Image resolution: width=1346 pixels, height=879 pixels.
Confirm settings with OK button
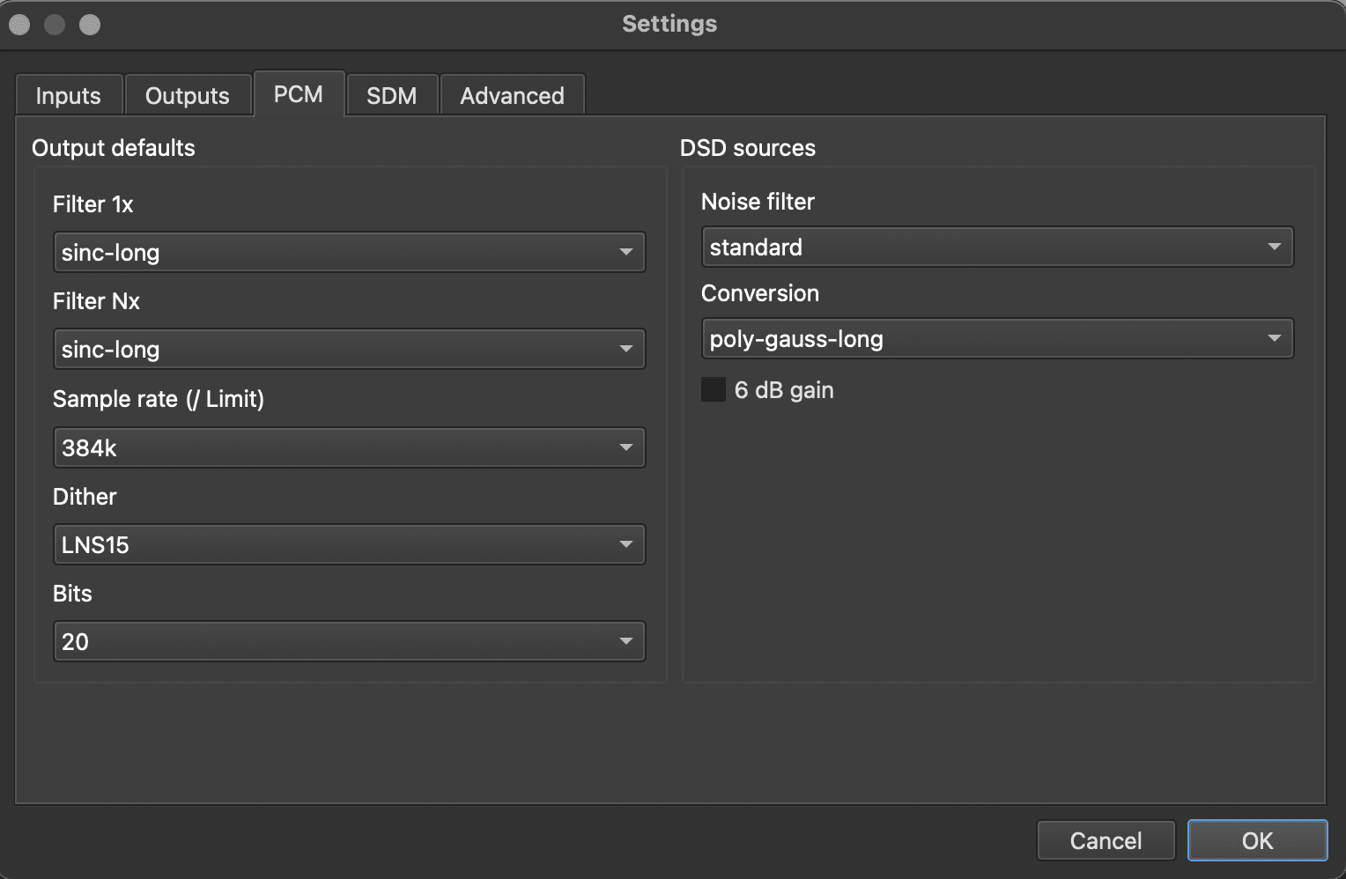coord(1257,841)
